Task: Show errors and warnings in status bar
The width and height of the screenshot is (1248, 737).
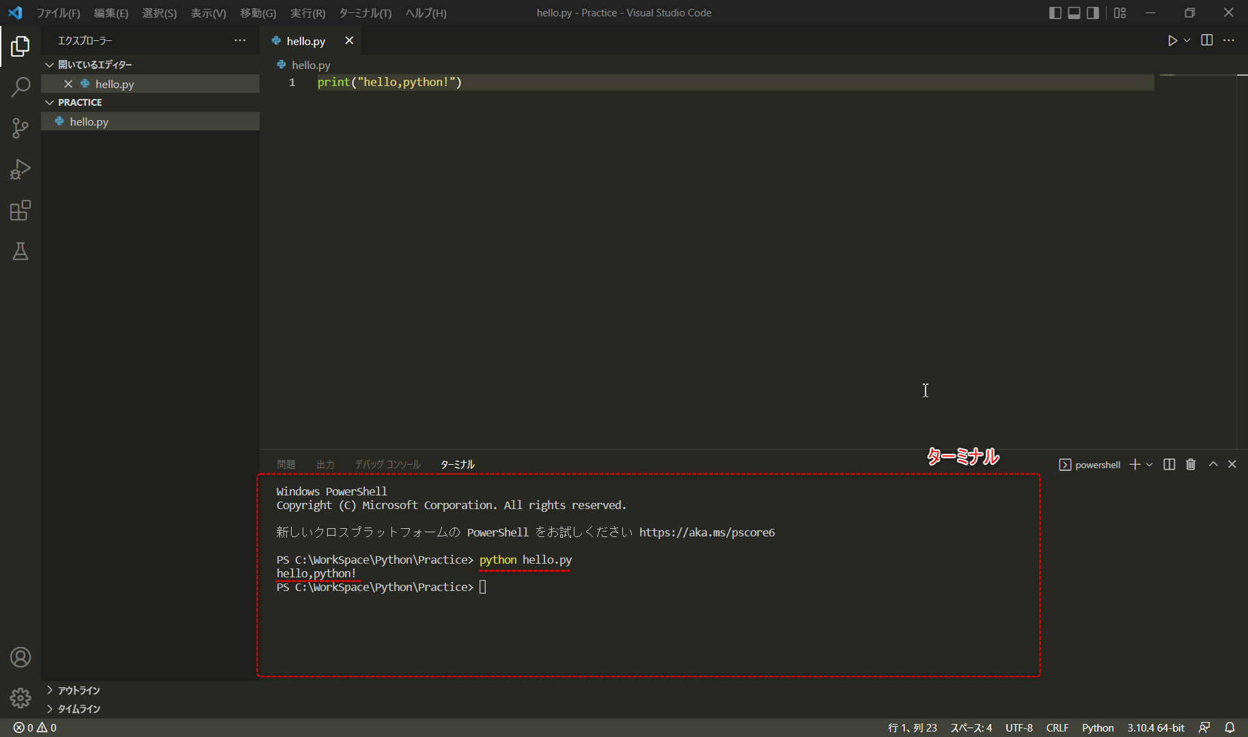Action: click(35, 728)
